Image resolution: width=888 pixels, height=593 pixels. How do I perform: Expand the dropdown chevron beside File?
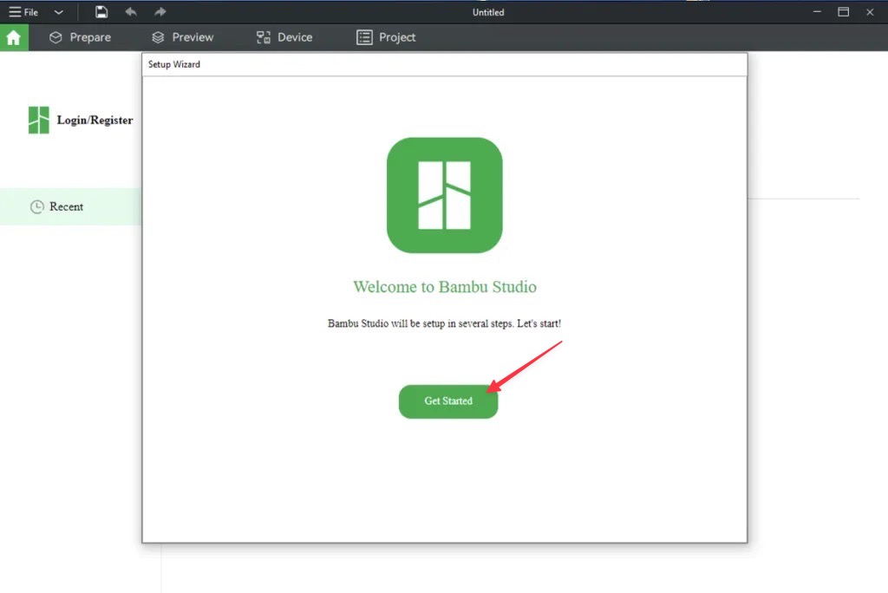[x=58, y=12]
